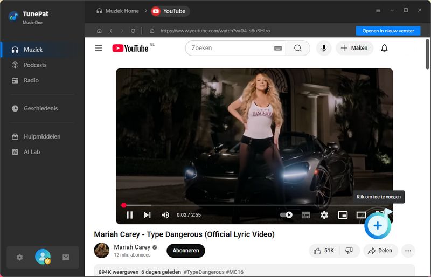Click the Maken create button
The image size is (431, 277).
tap(354, 48)
